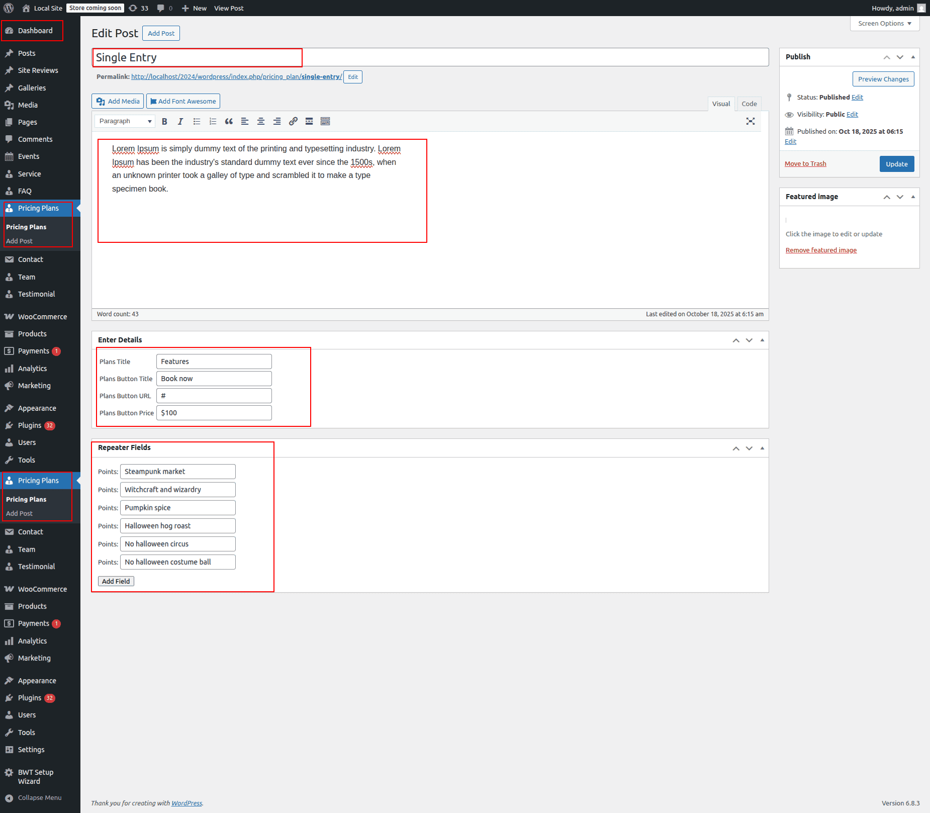Apply italic formatting in the editor

[x=180, y=121]
